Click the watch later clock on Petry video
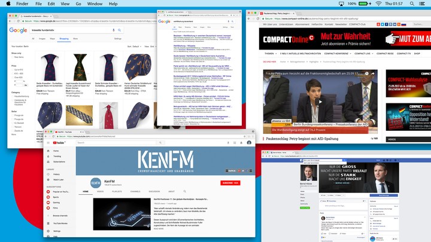 click(367, 73)
